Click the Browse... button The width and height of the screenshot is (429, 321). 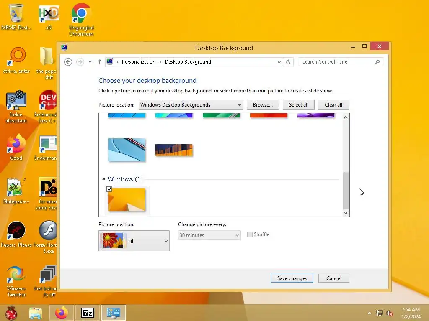(263, 105)
